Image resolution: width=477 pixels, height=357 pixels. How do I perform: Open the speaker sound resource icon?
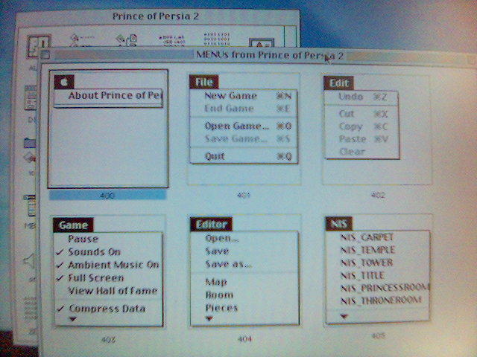coord(30,261)
